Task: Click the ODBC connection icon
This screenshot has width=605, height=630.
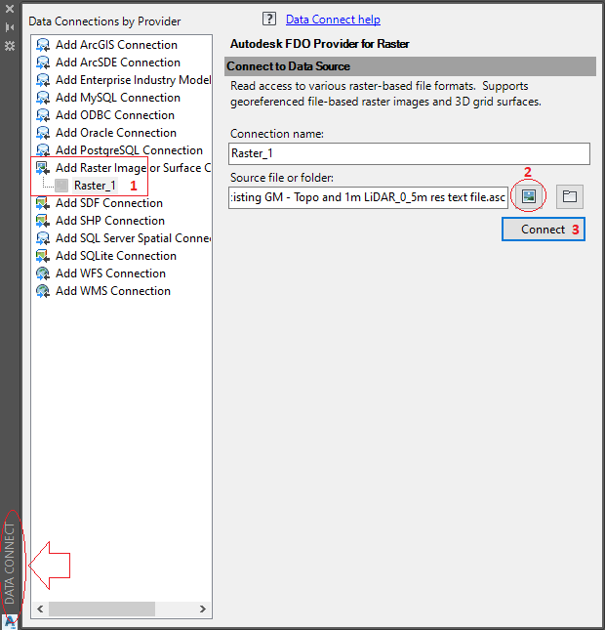Action: (x=43, y=115)
